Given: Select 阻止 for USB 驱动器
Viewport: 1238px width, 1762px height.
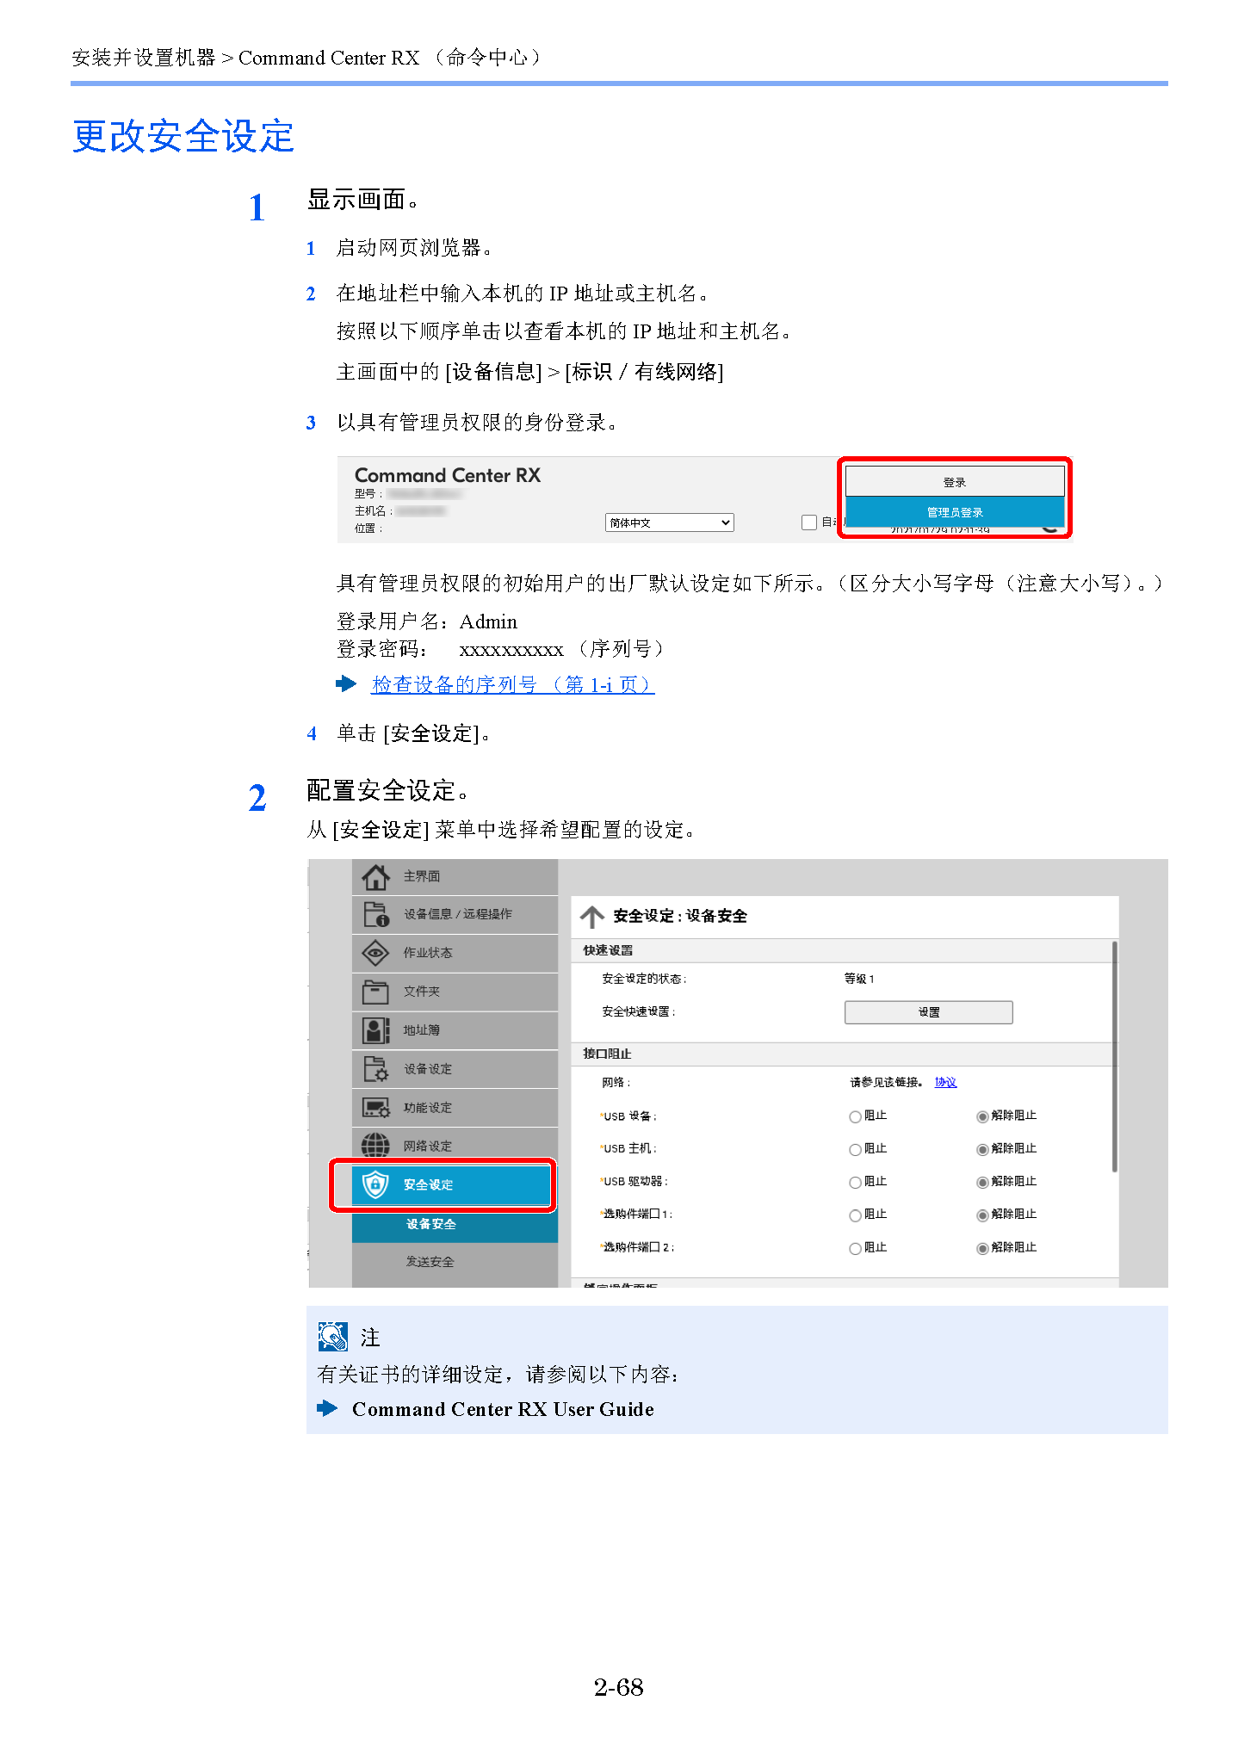Looking at the screenshot, I should (x=855, y=1182).
